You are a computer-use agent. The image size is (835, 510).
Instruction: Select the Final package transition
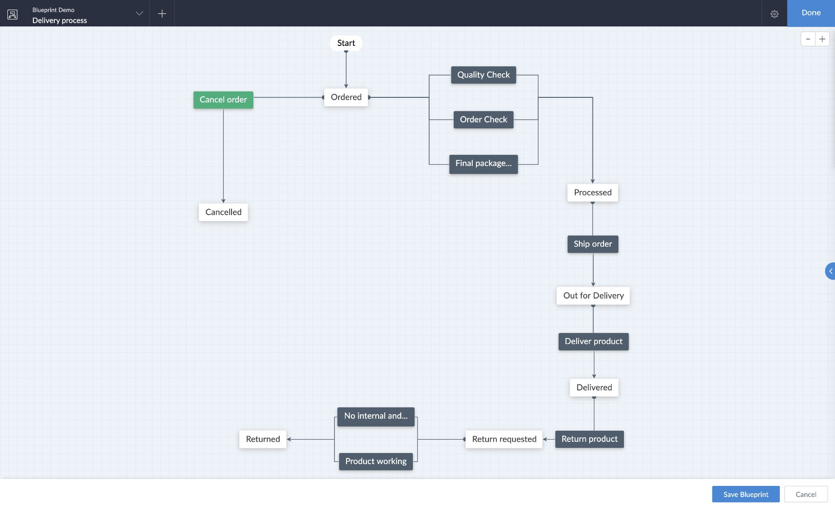(483, 164)
